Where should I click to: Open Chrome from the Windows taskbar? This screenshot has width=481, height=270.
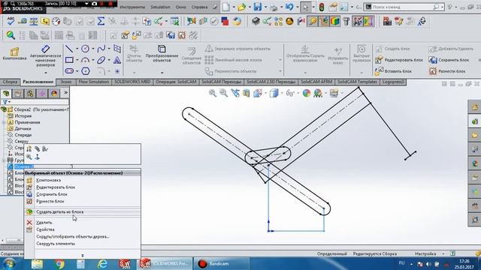[x=59, y=263]
